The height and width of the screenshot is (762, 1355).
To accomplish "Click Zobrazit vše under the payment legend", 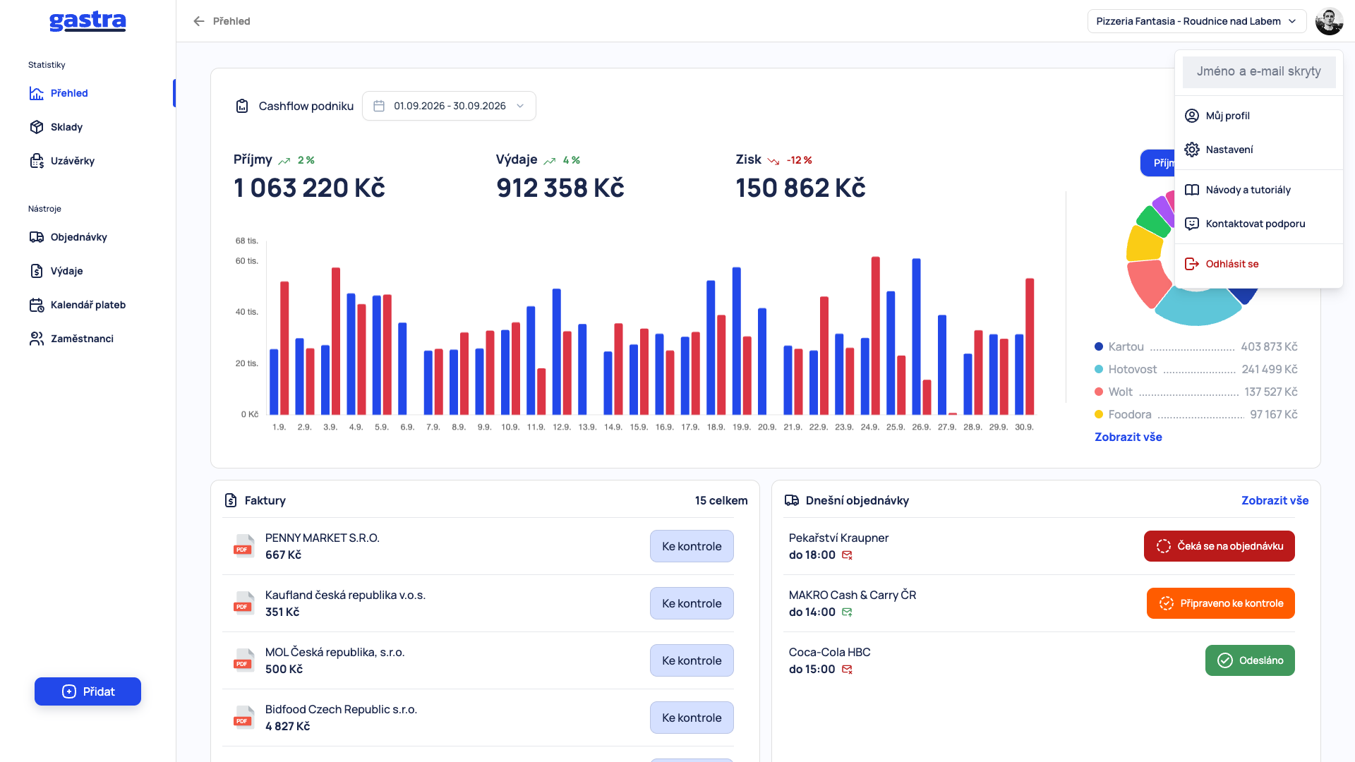I will 1128,437.
